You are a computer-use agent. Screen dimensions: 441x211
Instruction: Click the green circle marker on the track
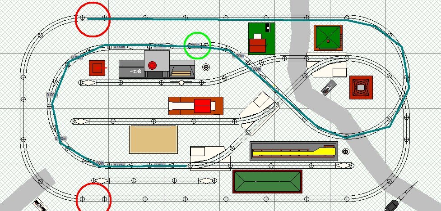click(x=197, y=45)
